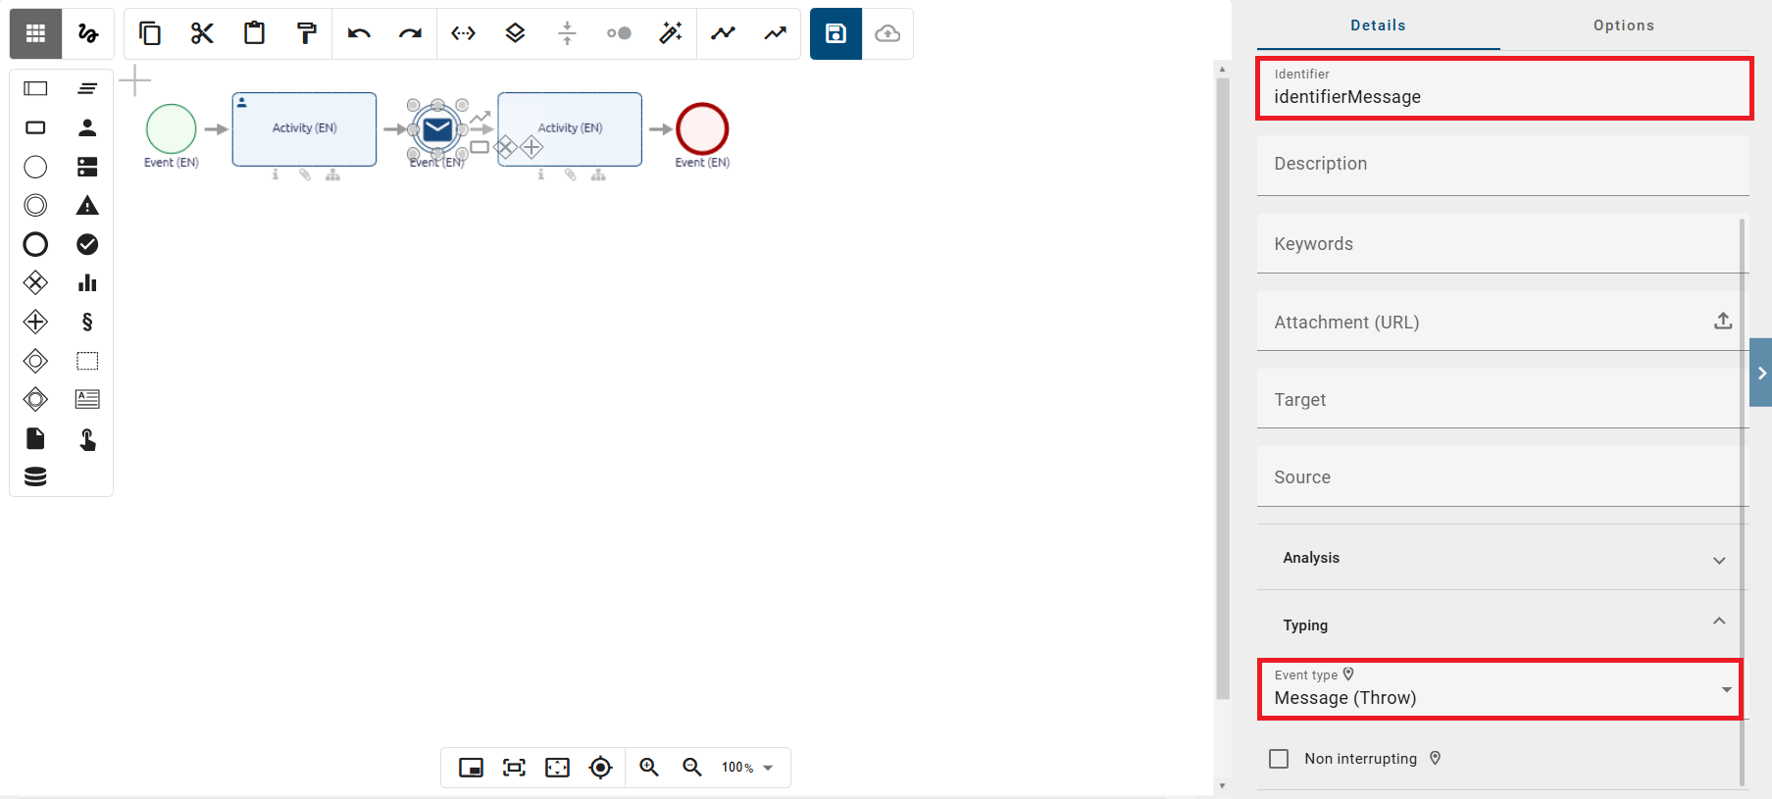
Task: Click the Event type location pin icon
Action: [1348, 674]
